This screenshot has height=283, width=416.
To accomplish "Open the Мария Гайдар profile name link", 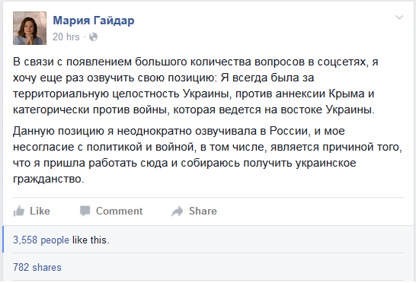I will pyautogui.click(x=94, y=21).
